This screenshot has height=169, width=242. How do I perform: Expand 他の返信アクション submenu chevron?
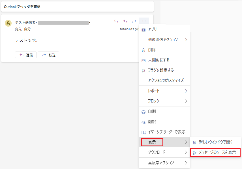pos(186,39)
